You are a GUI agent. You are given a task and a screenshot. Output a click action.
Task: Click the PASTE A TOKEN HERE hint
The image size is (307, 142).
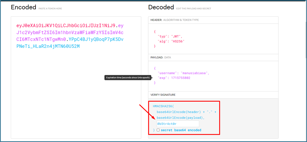(x=50, y=8)
